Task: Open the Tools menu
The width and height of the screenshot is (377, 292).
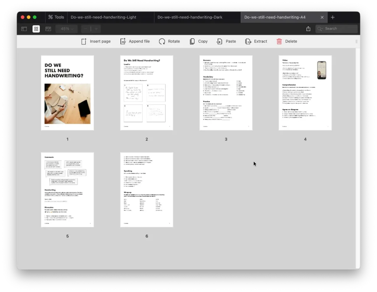Action: (56, 17)
